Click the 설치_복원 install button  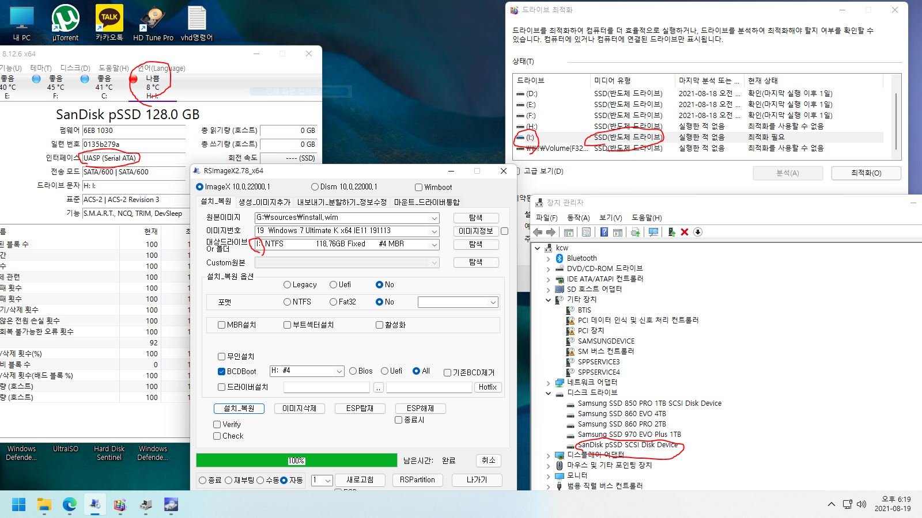pyautogui.click(x=239, y=409)
